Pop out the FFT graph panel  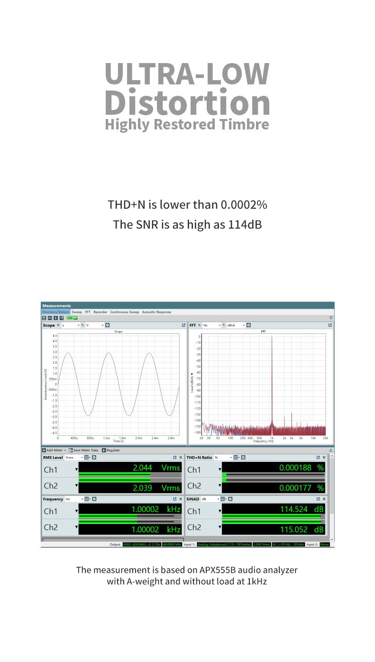pos(330,325)
